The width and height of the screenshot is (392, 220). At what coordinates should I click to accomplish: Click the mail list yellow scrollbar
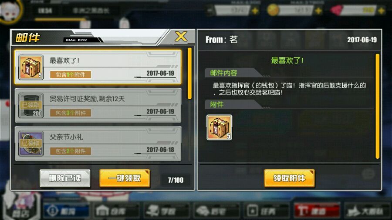(x=189, y=73)
